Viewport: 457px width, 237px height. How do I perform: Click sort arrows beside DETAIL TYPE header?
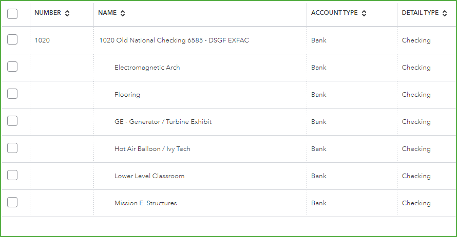pyautogui.click(x=444, y=13)
